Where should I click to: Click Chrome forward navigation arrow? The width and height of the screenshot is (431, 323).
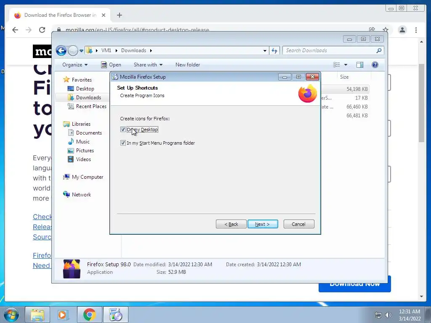tap(29, 30)
